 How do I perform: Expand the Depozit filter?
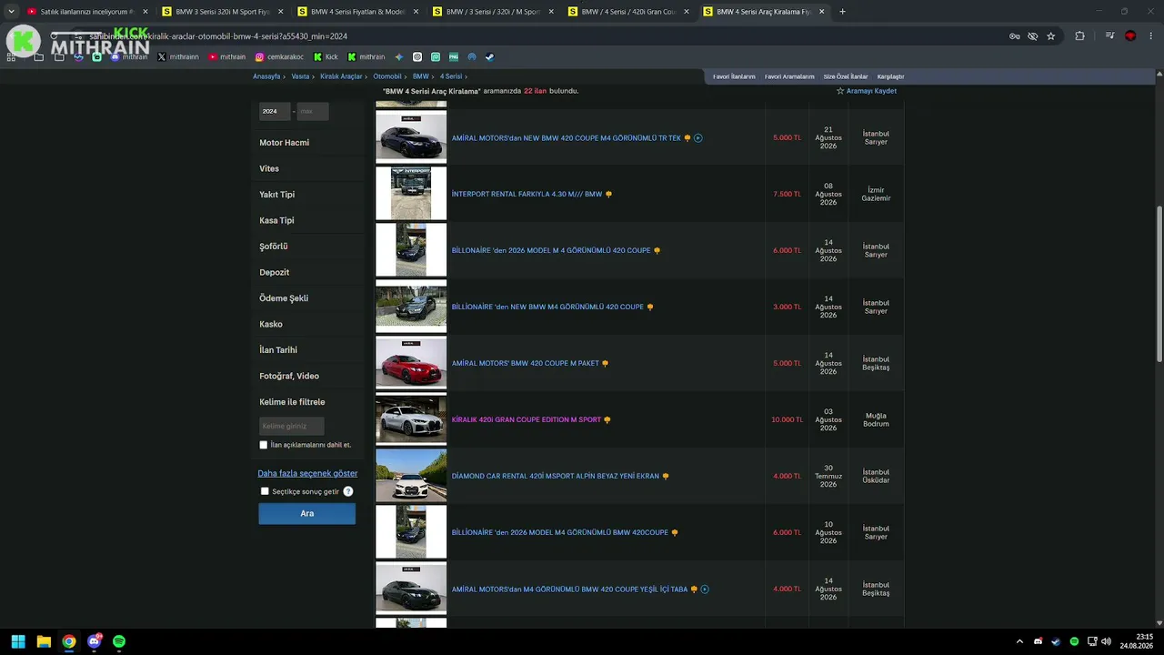tap(307, 272)
